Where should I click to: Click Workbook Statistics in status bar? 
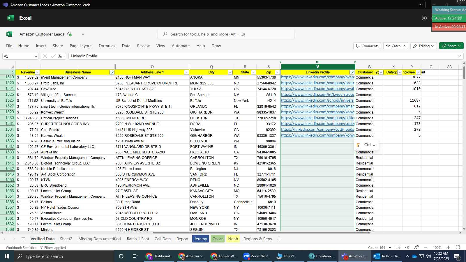coord(21,248)
